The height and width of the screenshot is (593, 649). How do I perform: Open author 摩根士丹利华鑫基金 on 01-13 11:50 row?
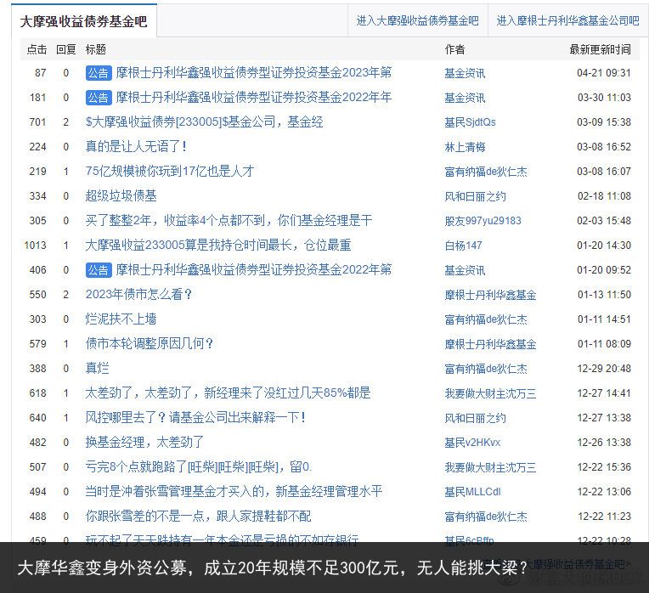pos(490,295)
